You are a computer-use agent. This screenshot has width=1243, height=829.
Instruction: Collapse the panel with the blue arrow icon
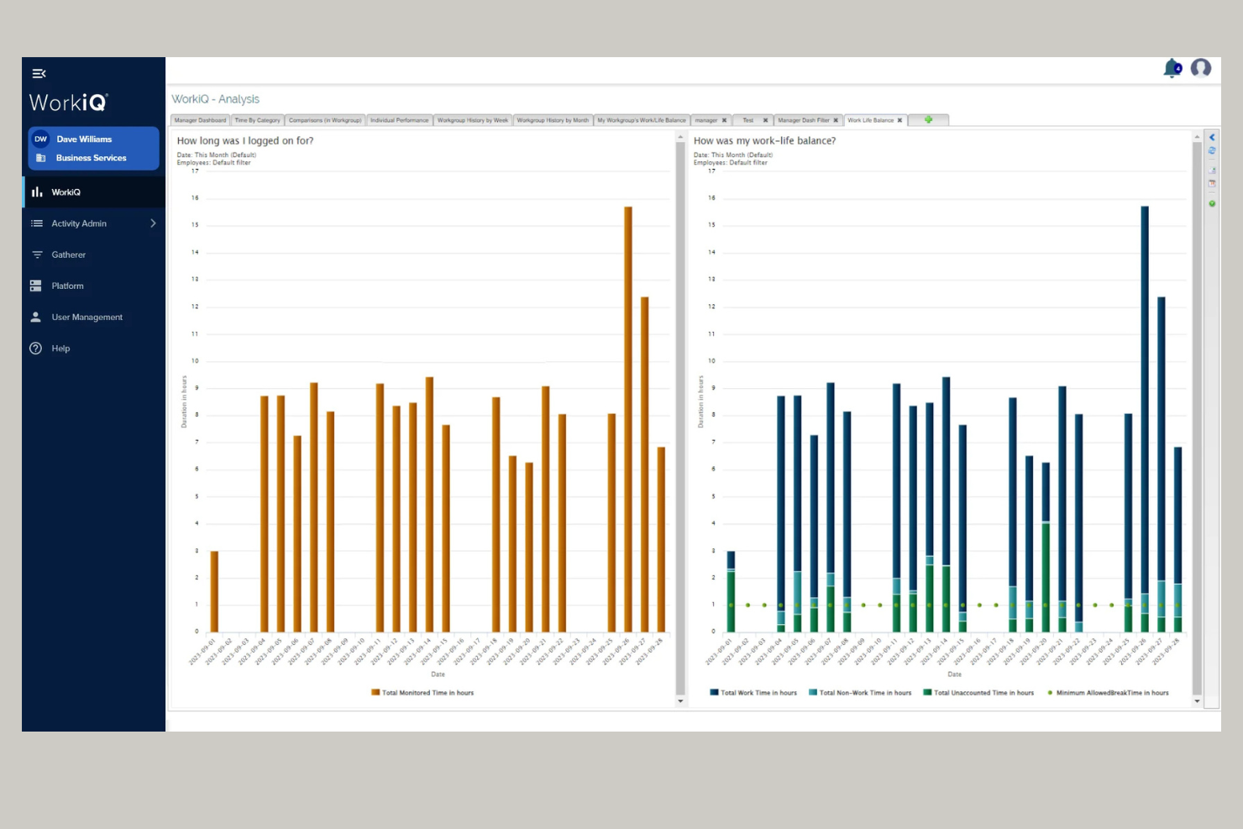(x=1213, y=136)
